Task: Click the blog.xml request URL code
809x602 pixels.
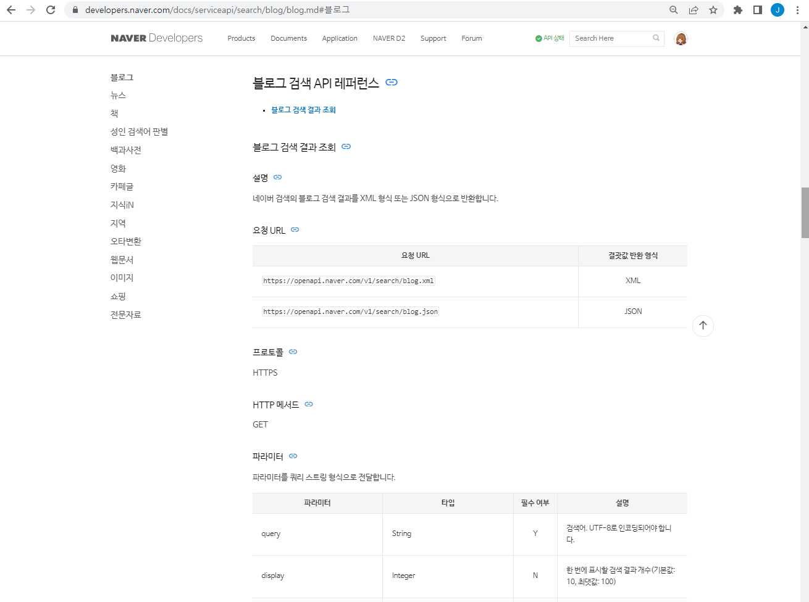Action: pos(348,281)
